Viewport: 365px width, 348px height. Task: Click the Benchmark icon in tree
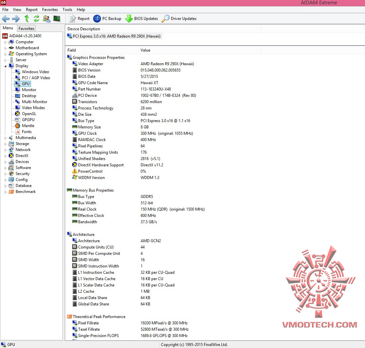11,192
